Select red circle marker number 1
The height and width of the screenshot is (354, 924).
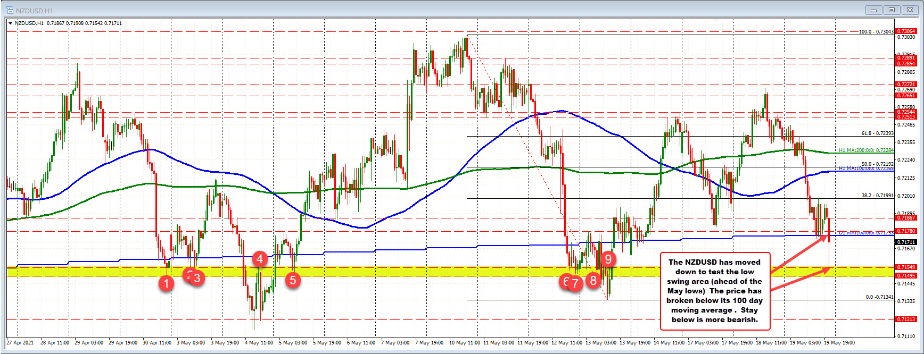click(166, 283)
